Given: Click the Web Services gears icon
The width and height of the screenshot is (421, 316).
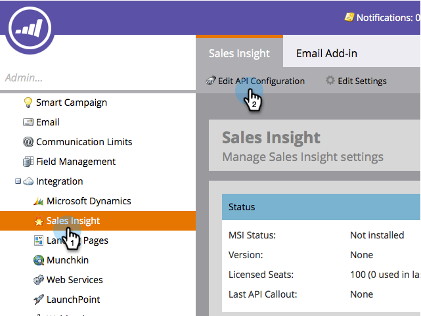Looking at the screenshot, I should coord(39,280).
